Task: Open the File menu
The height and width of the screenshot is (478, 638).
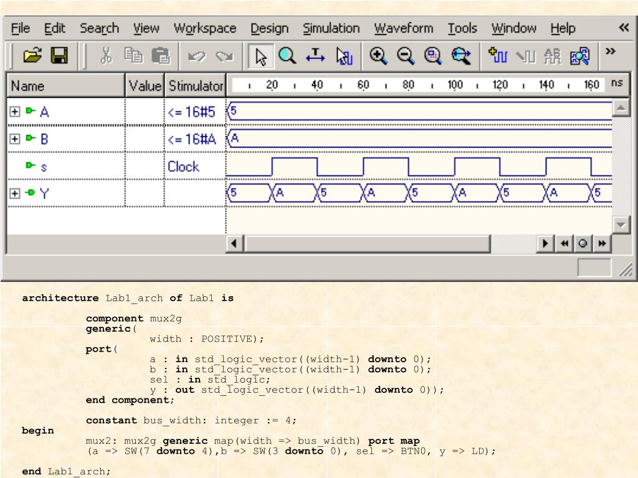Action: coord(21,28)
